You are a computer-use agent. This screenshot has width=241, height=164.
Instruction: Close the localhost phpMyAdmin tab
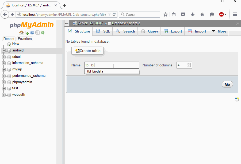pos(56,5)
